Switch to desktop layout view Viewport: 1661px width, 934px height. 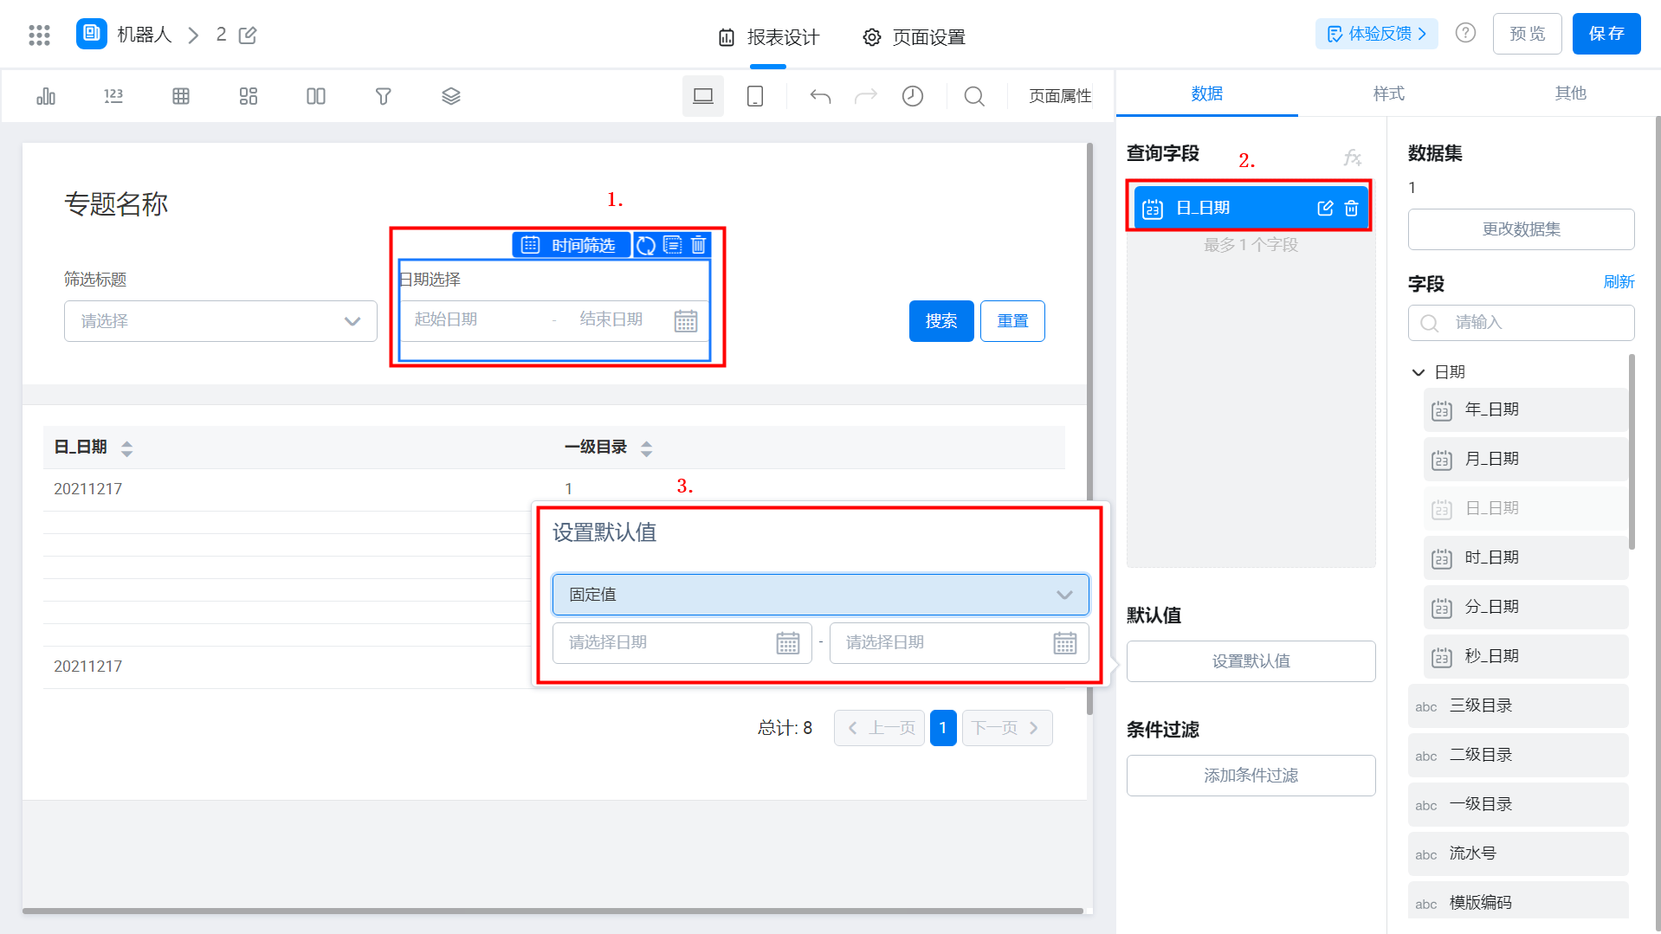[x=703, y=96]
